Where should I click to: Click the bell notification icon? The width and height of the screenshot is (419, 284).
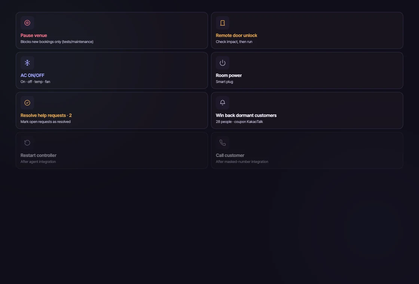click(222, 103)
